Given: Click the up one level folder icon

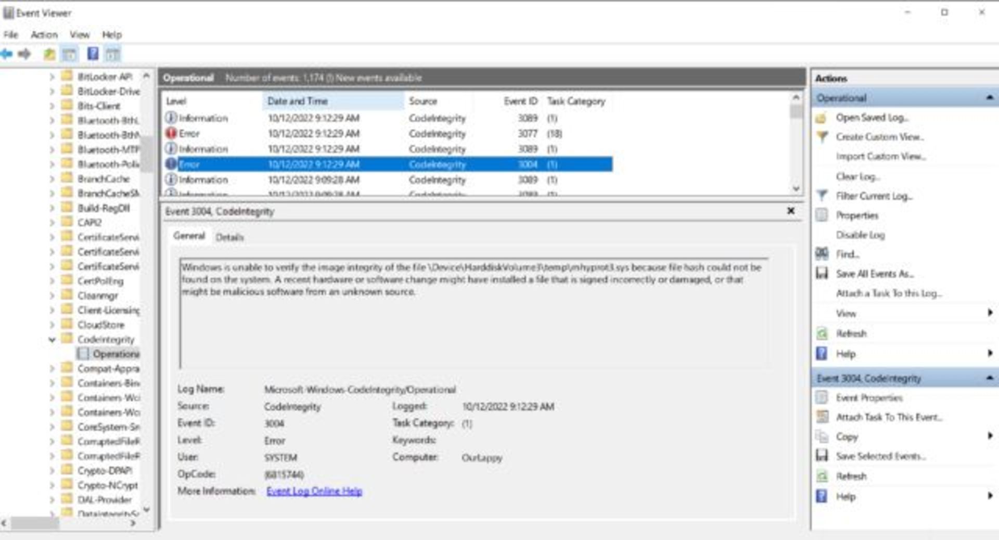Looking at the screenshot, I should [49, 54].
